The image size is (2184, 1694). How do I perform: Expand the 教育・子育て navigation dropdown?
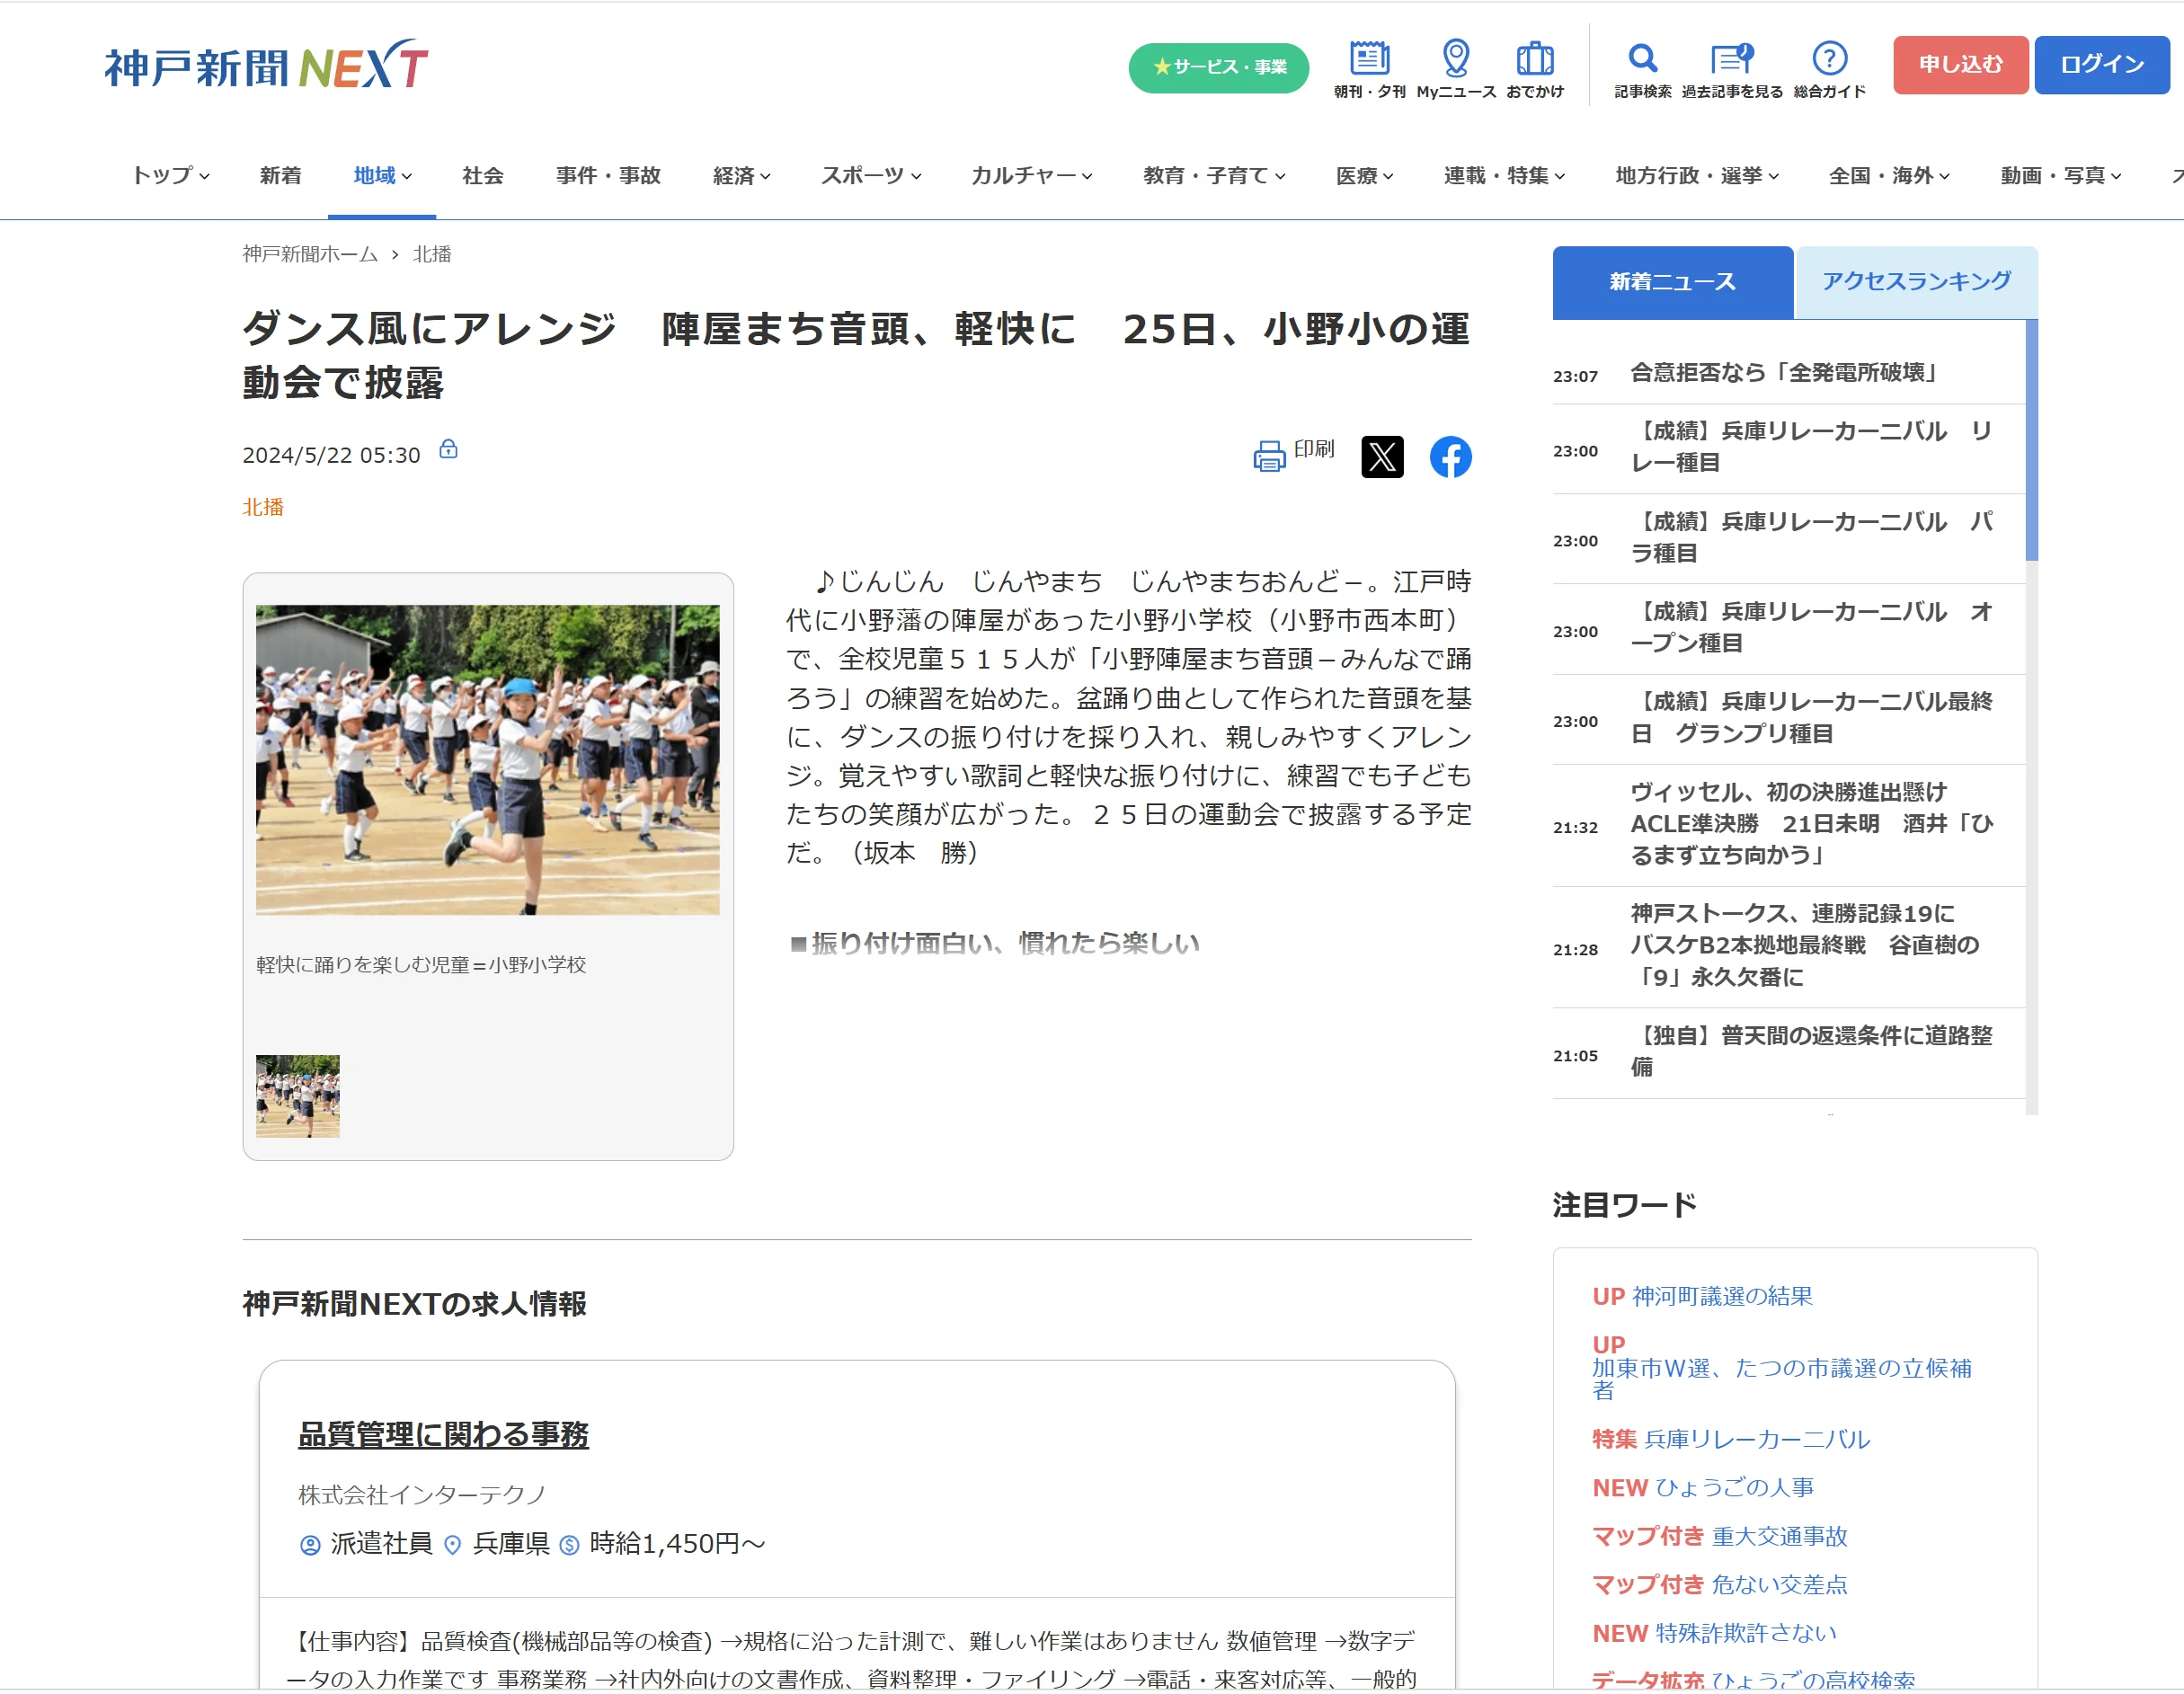coord(1214,176)
